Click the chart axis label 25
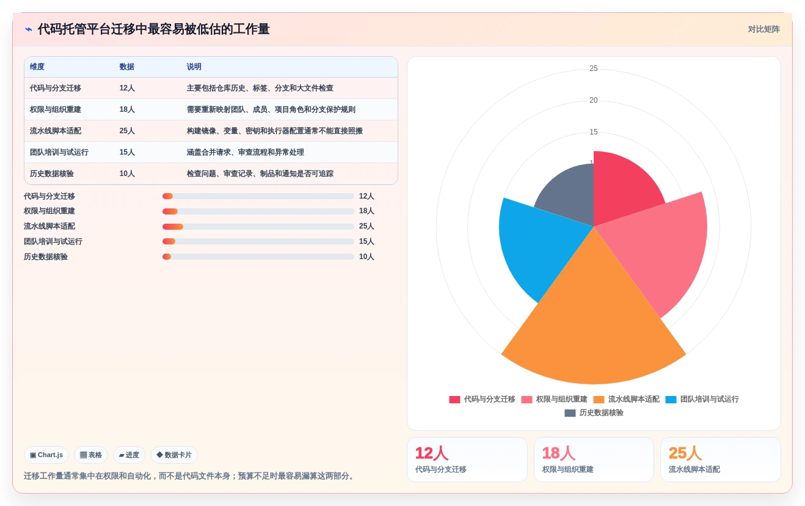The height and width of the screenshot is (506, 805). [594, 68]
